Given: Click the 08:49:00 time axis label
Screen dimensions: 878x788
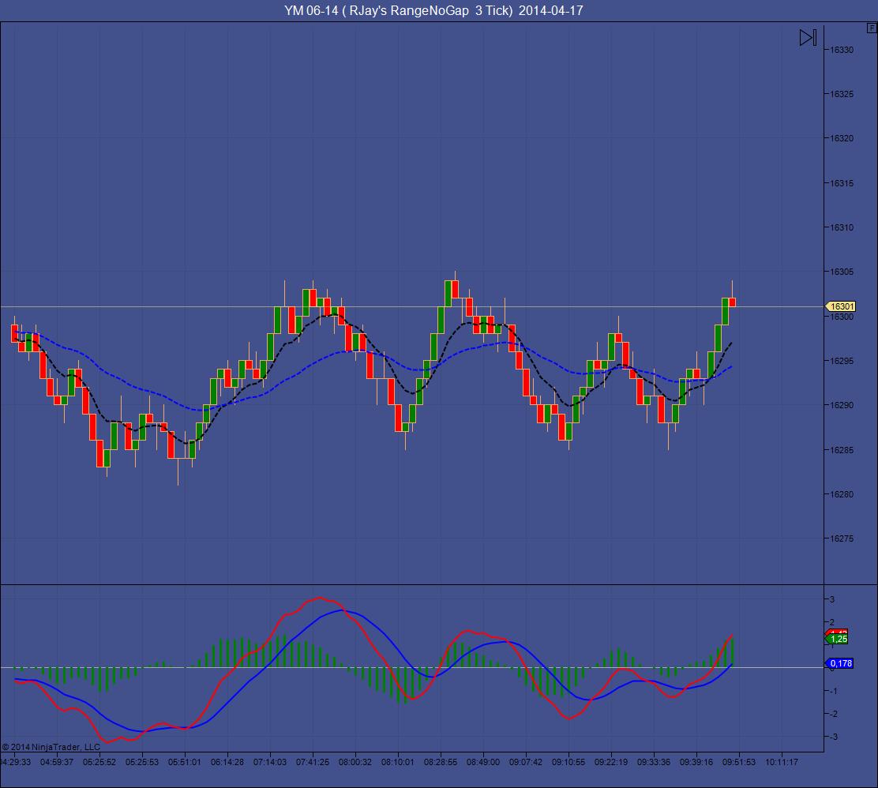Looking at the screenshot, I should click(x=482, y=762).
